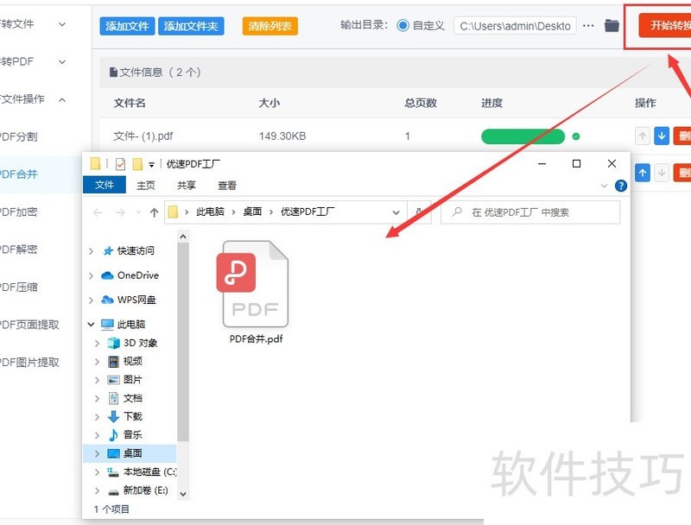Click 149.30KB size cell
Viewport: 691px width, 525px height.
click(282, 136)
